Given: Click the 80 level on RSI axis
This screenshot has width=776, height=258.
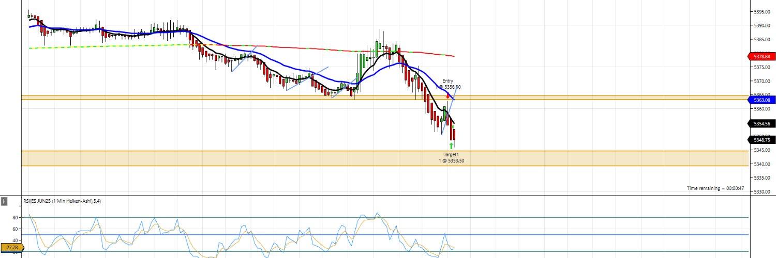Looking at the screenshot, I should click(x=16, y=217).
